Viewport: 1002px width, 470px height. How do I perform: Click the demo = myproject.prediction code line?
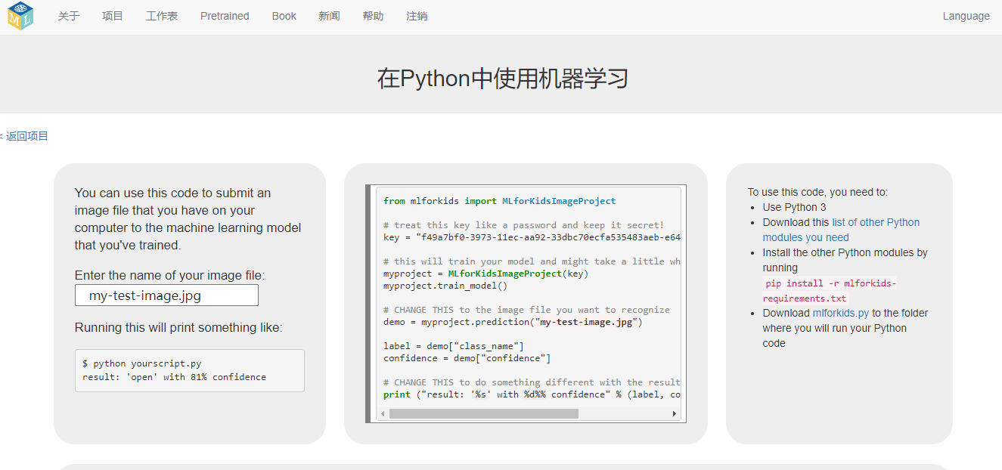click(x=513, y=322)
